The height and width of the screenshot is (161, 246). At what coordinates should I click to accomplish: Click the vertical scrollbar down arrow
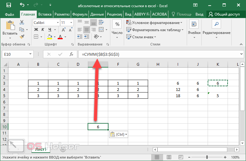(x=242, y=143)
